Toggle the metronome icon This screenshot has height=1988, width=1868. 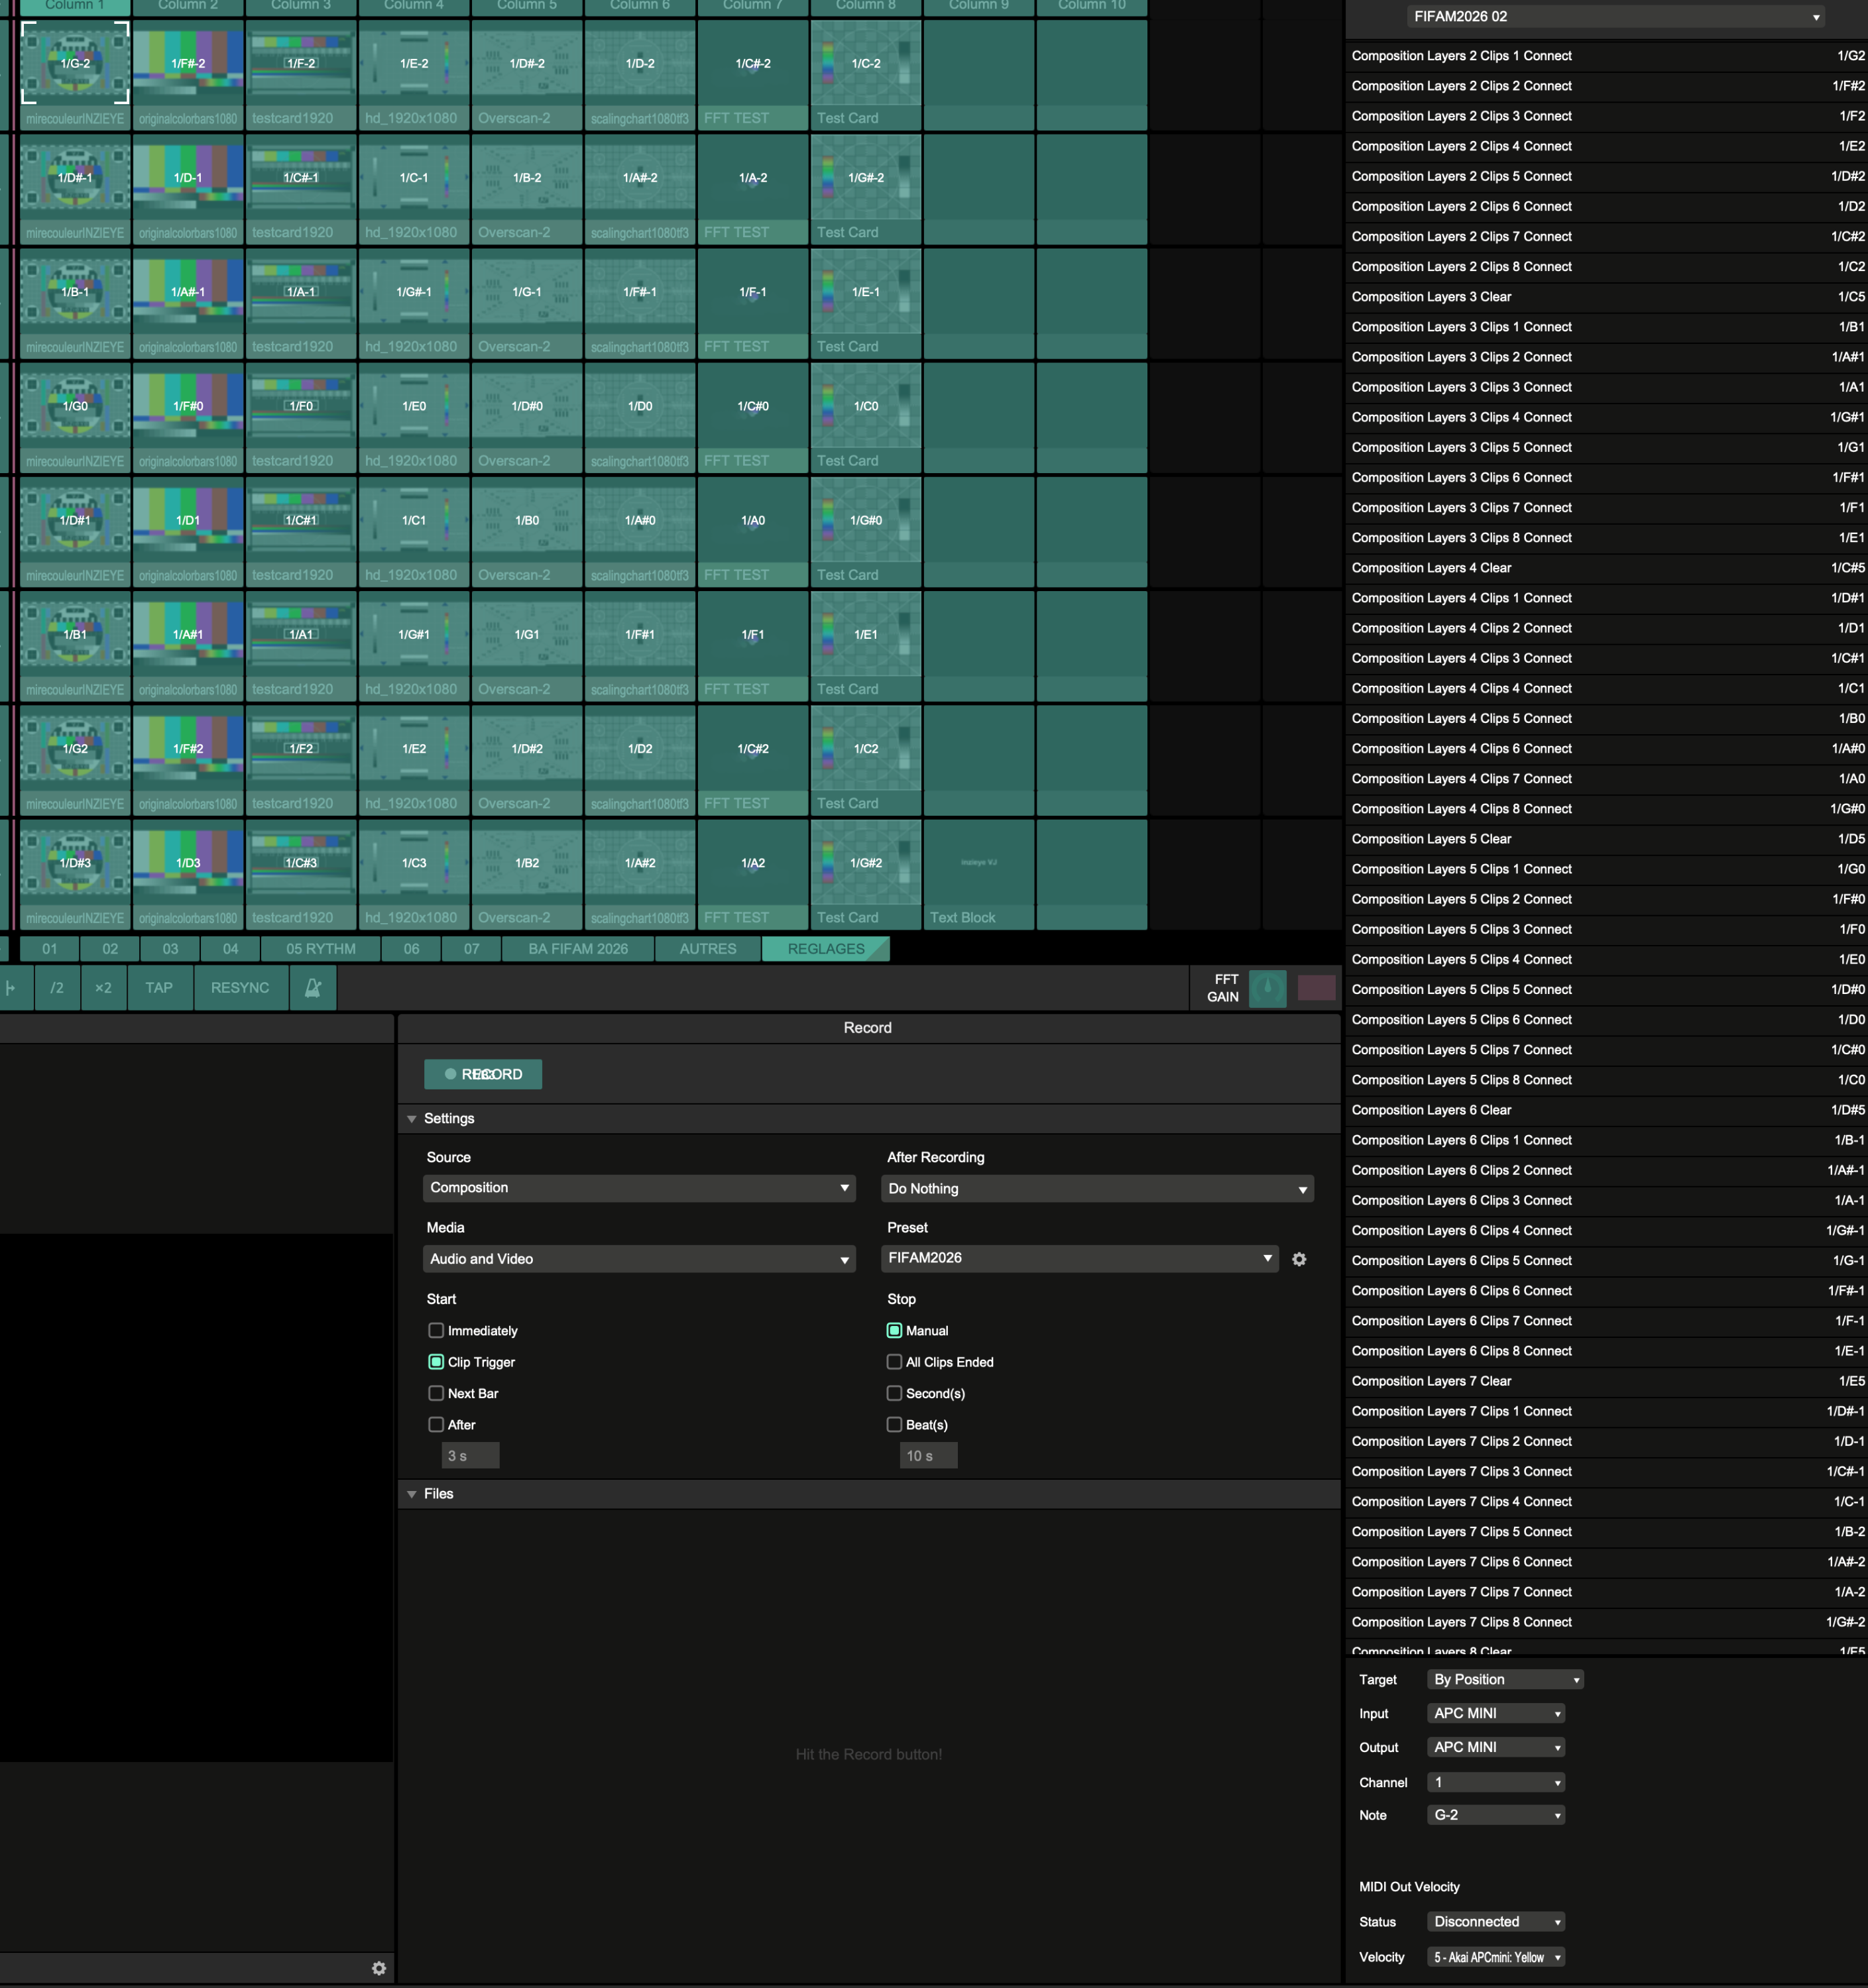[x=313, y=988]
